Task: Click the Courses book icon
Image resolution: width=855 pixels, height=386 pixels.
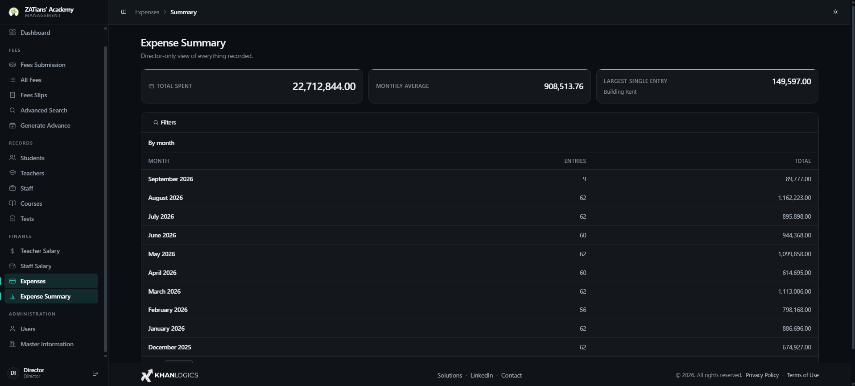Action: tap(12, 203)
